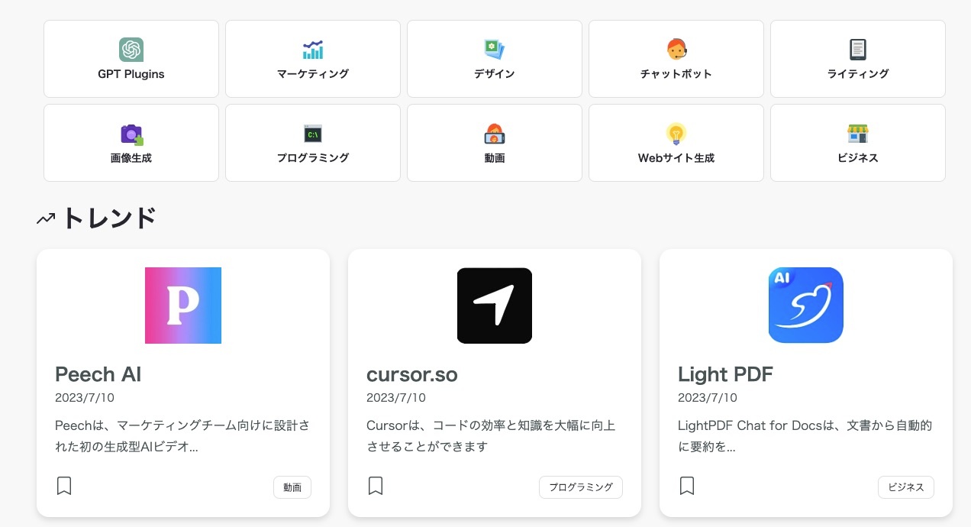
Task: Open the 画像生成 category
Action: [x=131, y=143]
